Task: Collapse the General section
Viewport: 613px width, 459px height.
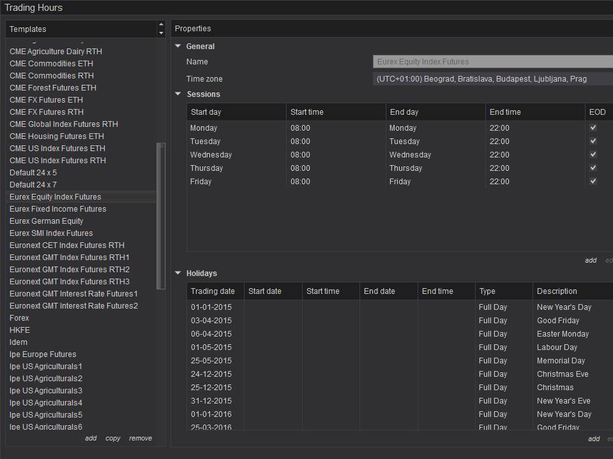Action: click(178, 47)
